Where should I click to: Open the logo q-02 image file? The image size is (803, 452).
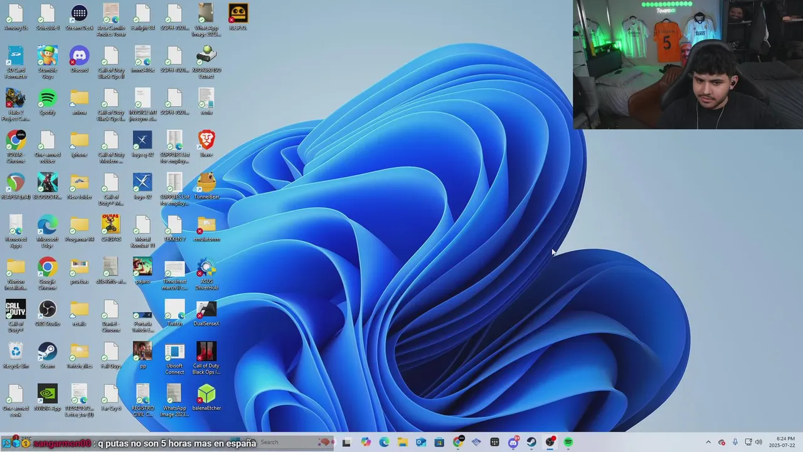coord(143,144)
